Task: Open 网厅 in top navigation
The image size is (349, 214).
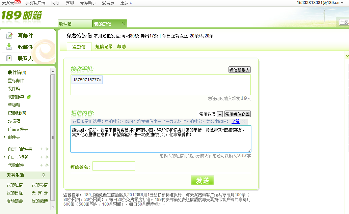Action: tap(55, 3)
